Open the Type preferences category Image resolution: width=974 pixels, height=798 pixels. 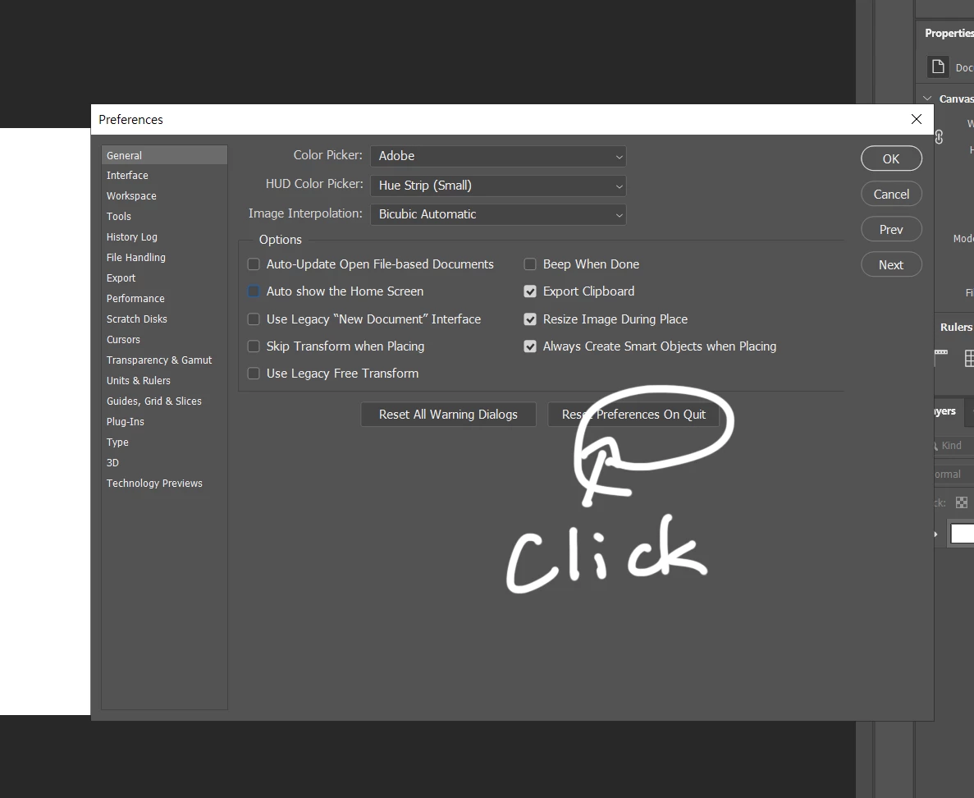click(x=165, y=442)
